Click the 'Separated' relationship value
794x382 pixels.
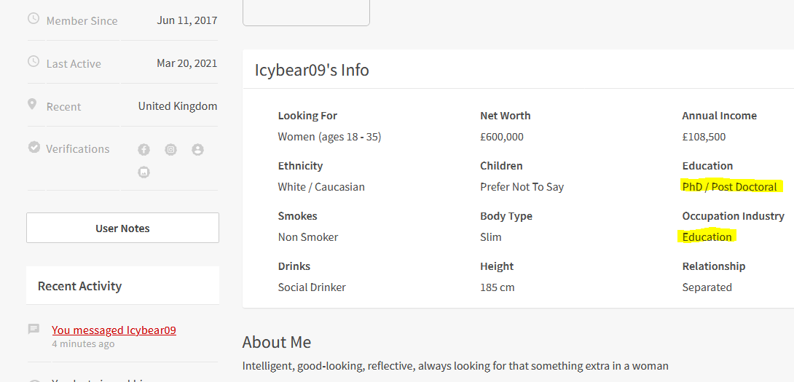tap(707, 287)
